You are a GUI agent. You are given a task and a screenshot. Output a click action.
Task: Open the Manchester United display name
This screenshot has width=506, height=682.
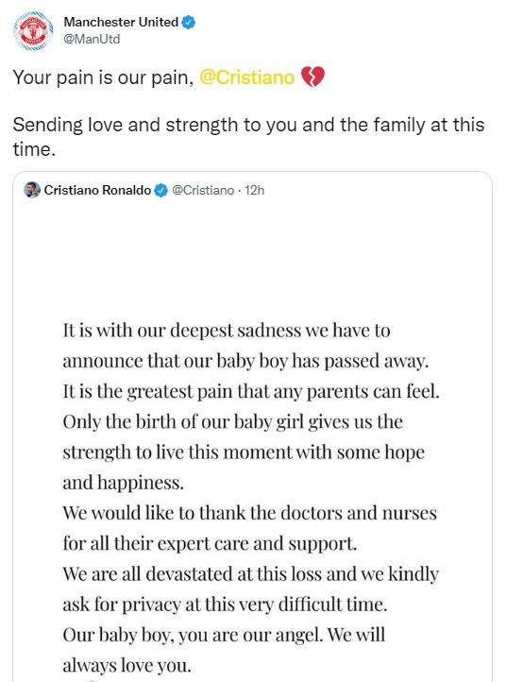pos(121,22)
